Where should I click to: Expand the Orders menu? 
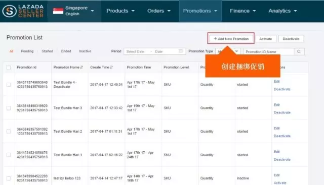point(158,11)
